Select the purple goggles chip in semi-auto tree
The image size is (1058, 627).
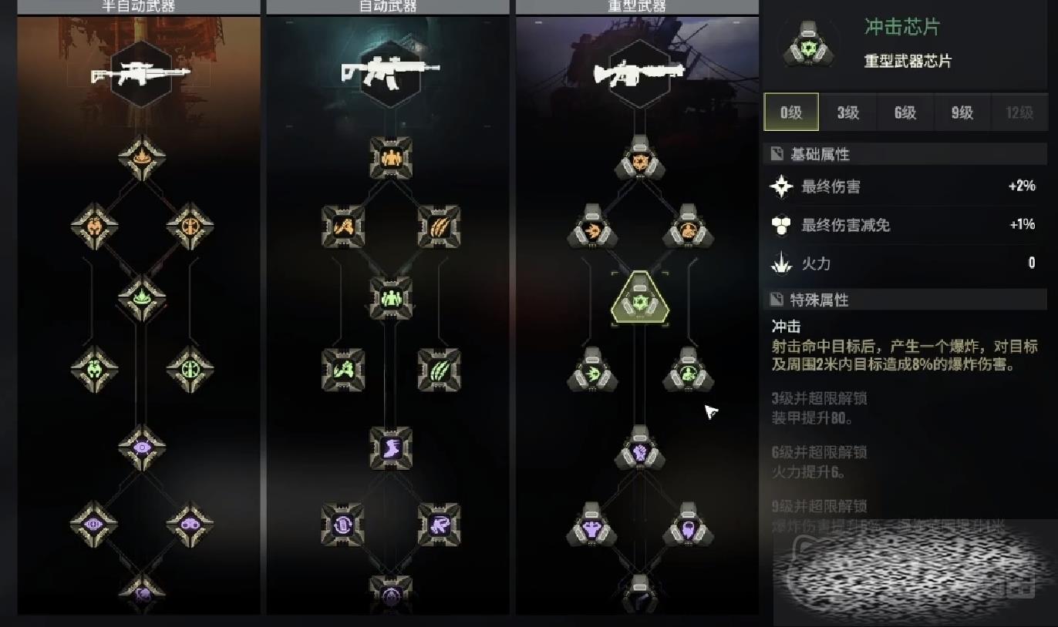(190, 524)
